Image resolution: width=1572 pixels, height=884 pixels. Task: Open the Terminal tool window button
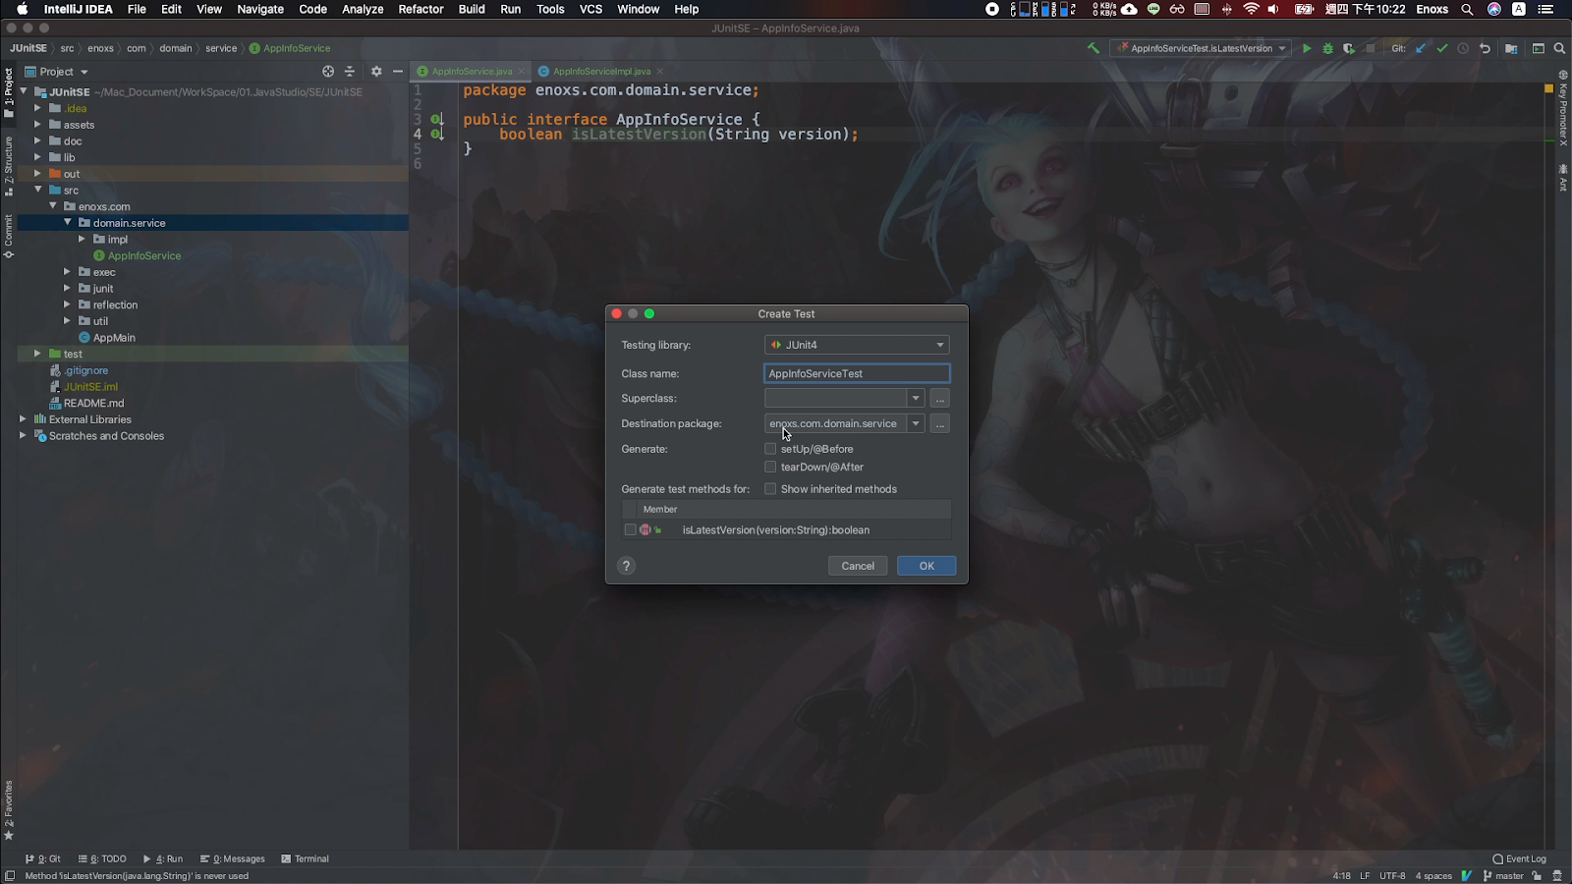[x=305, y=858]
